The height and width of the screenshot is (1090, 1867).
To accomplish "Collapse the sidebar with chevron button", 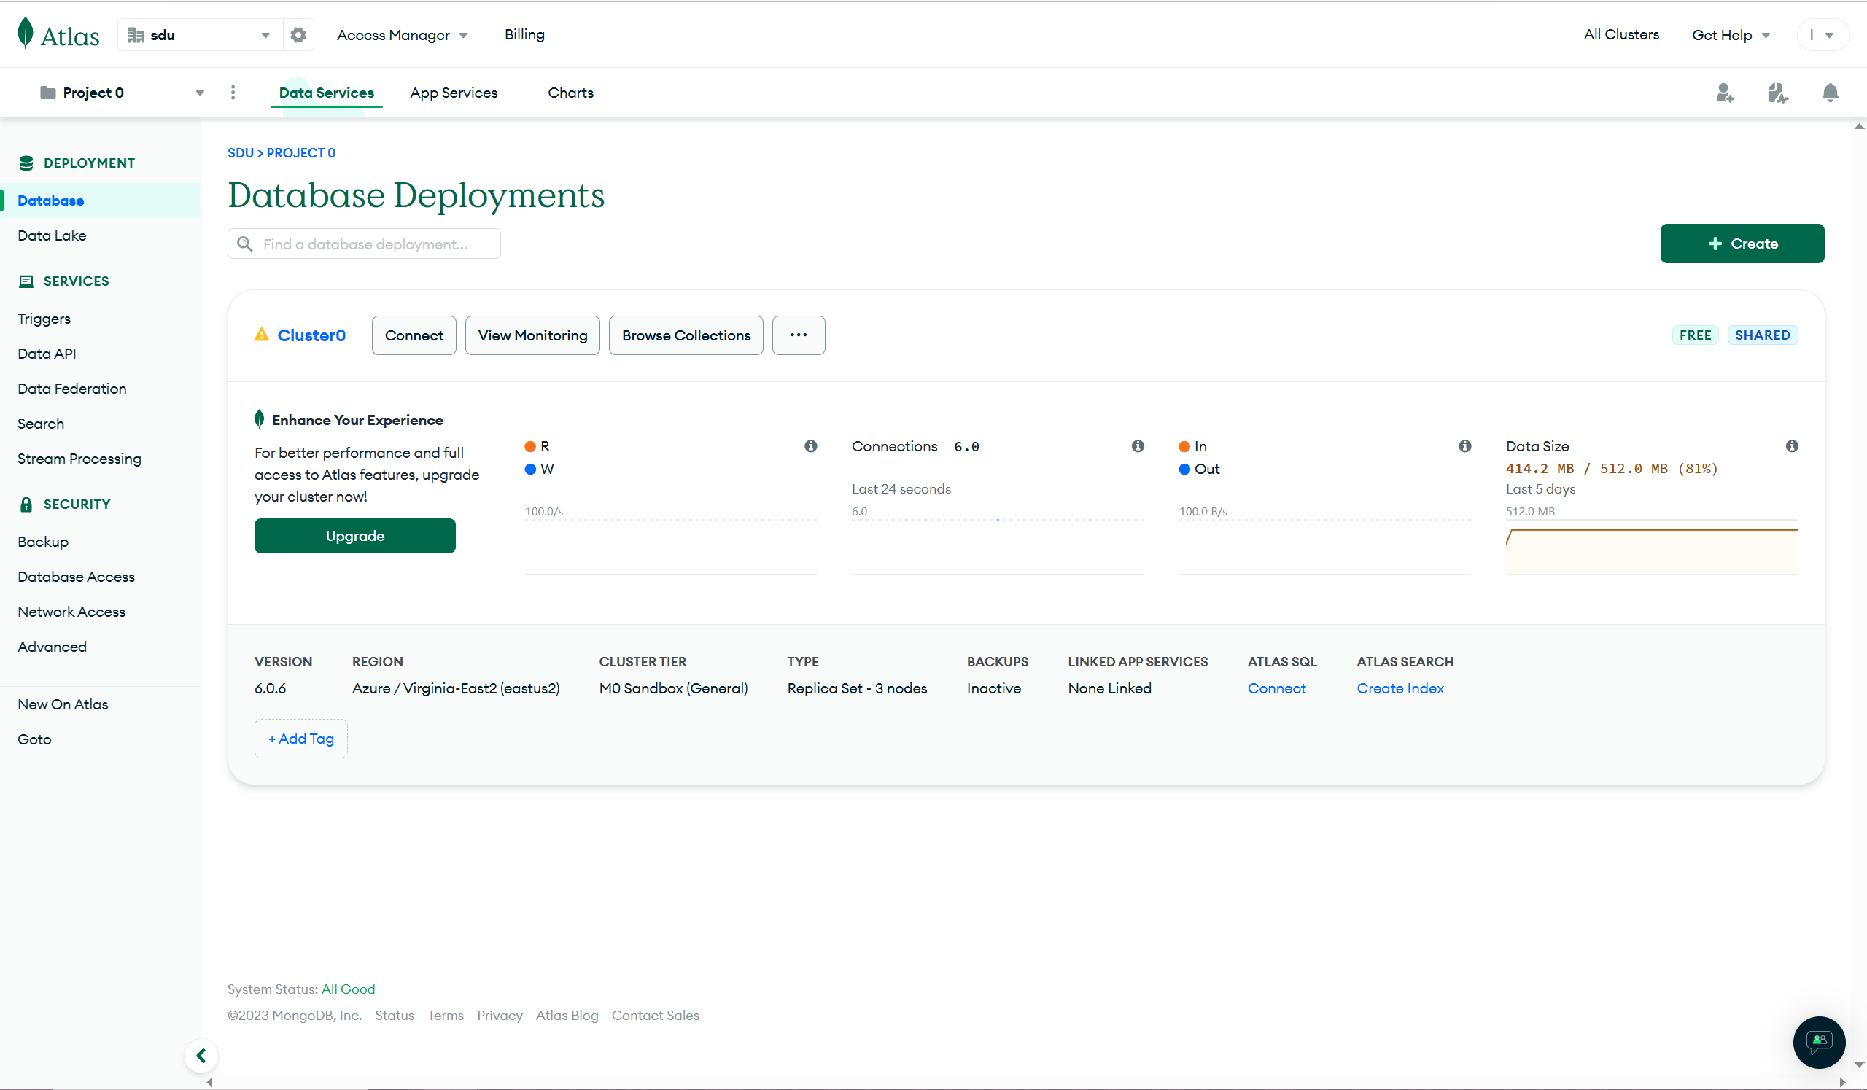I will tap(201, 1055).
